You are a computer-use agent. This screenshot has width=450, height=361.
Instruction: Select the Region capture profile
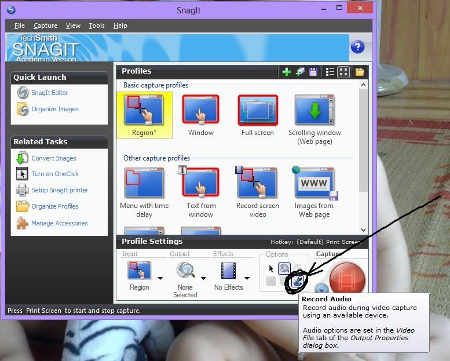pyautogui.click(x=144, y=115)
